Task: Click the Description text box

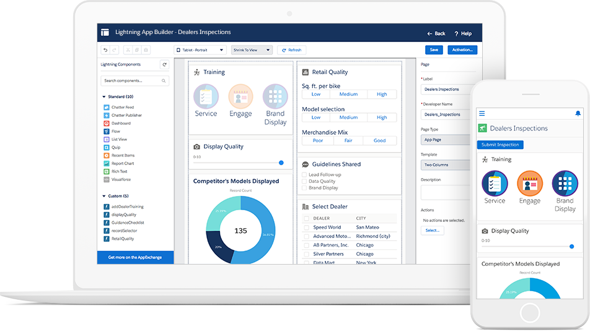Action: coord(445,192)
